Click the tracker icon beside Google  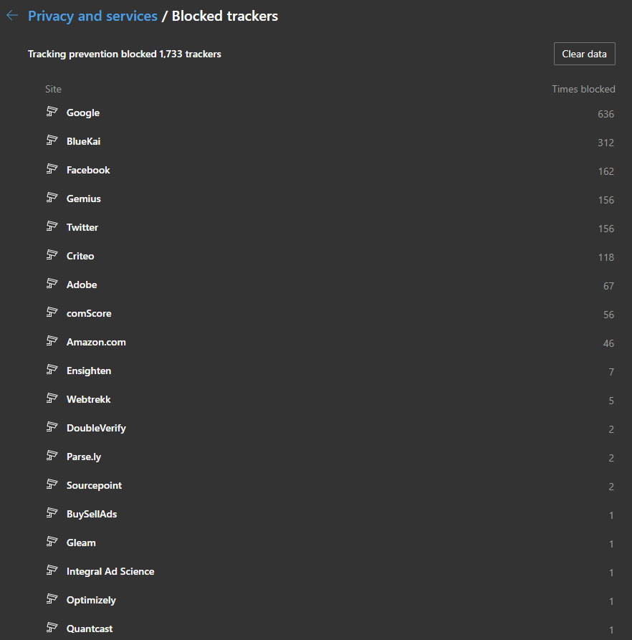click(x=52, y=112)
